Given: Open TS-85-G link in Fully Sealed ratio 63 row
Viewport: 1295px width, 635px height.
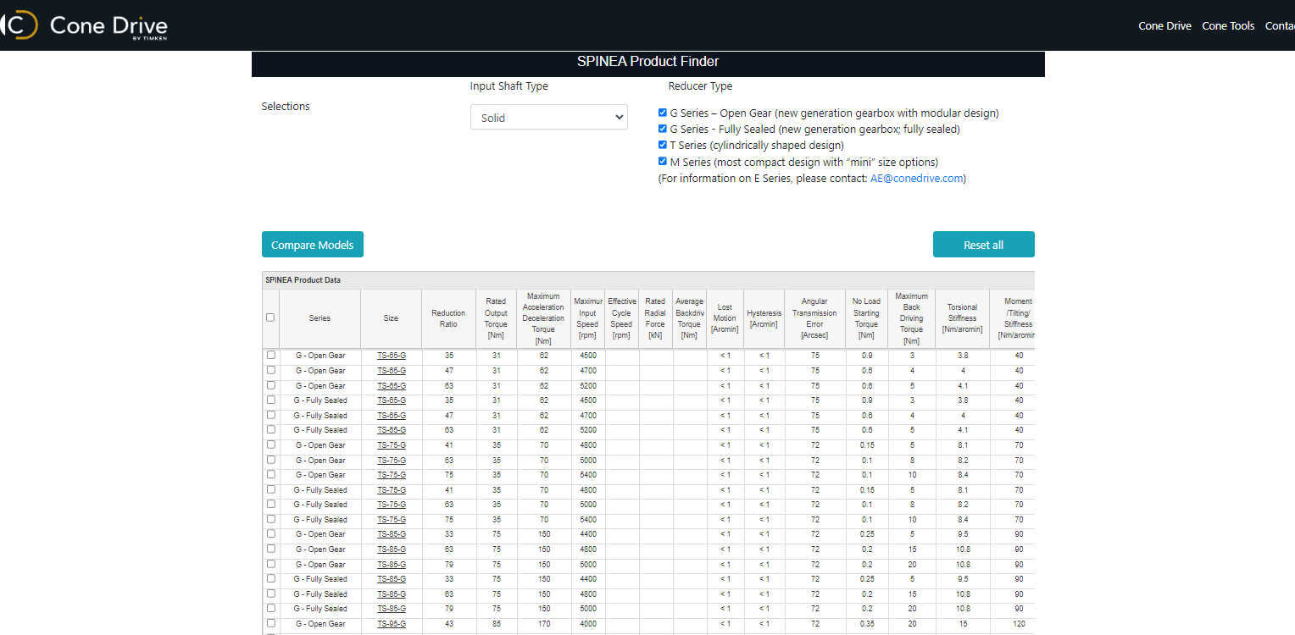Looking at the screenshot, I should coord(392,594).
